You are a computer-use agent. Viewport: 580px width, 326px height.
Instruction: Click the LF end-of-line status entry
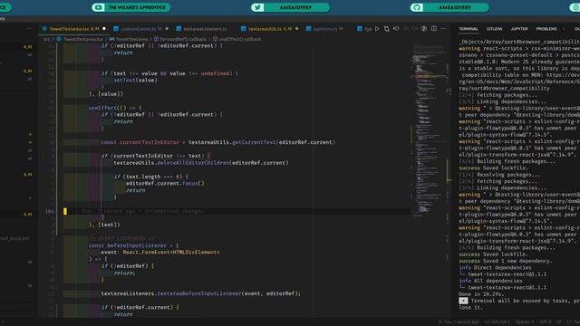pos(559,322)
